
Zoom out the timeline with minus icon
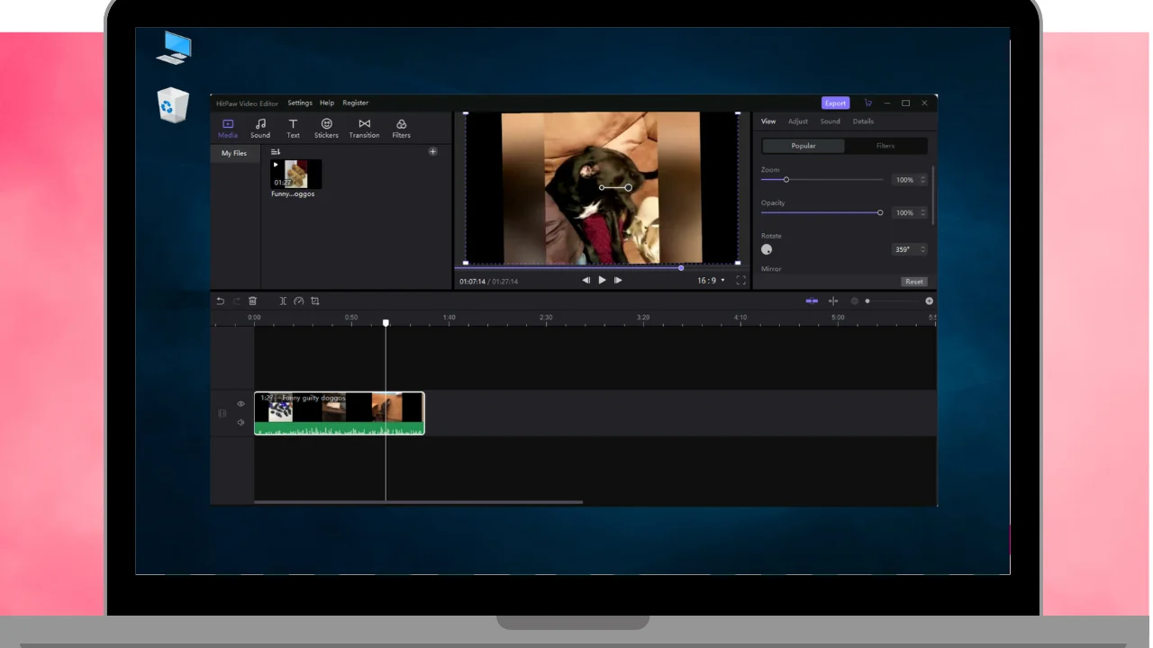point(855,301)
